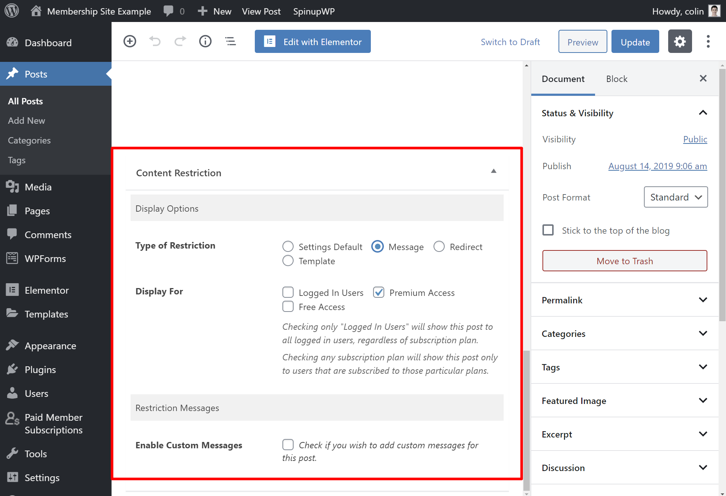Click the plus New icon in admin bar
Viewport: 726px width, 496px height.
(202, 11)
